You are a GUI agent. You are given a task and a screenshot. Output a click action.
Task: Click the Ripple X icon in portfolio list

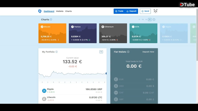pos(44,91)
